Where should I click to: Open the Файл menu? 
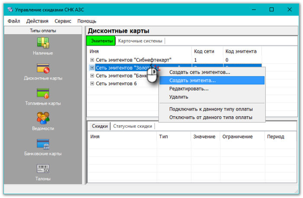coord(14,21)
